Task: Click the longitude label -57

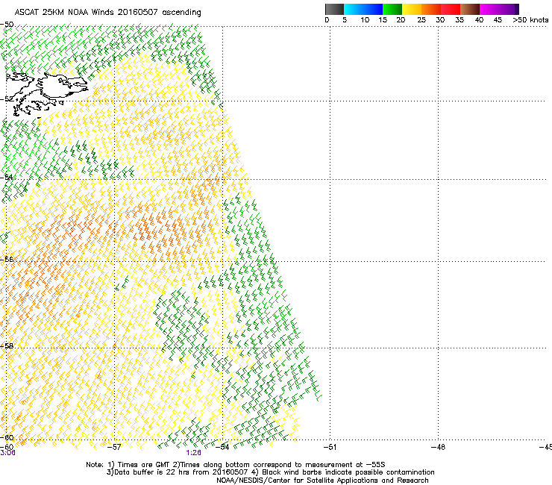Action: [114, 447]
